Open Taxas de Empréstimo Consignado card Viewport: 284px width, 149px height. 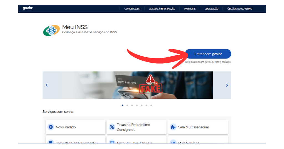(137, 127)
